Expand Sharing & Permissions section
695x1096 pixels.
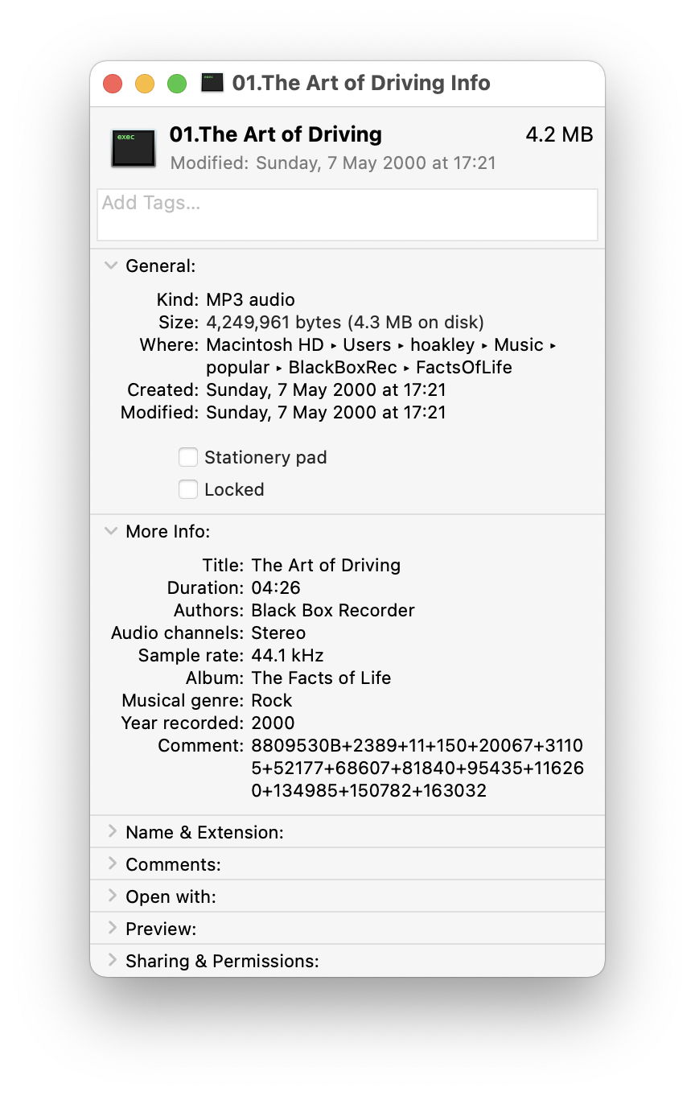pos(112,961)
